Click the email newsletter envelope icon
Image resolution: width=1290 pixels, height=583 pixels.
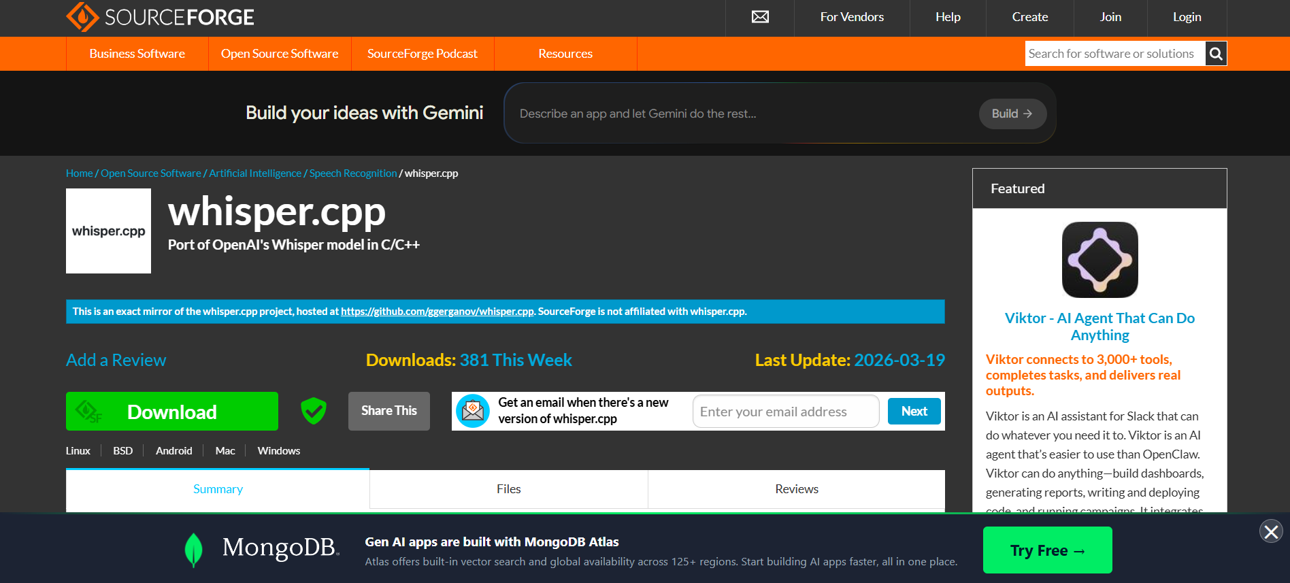(473, 411)
